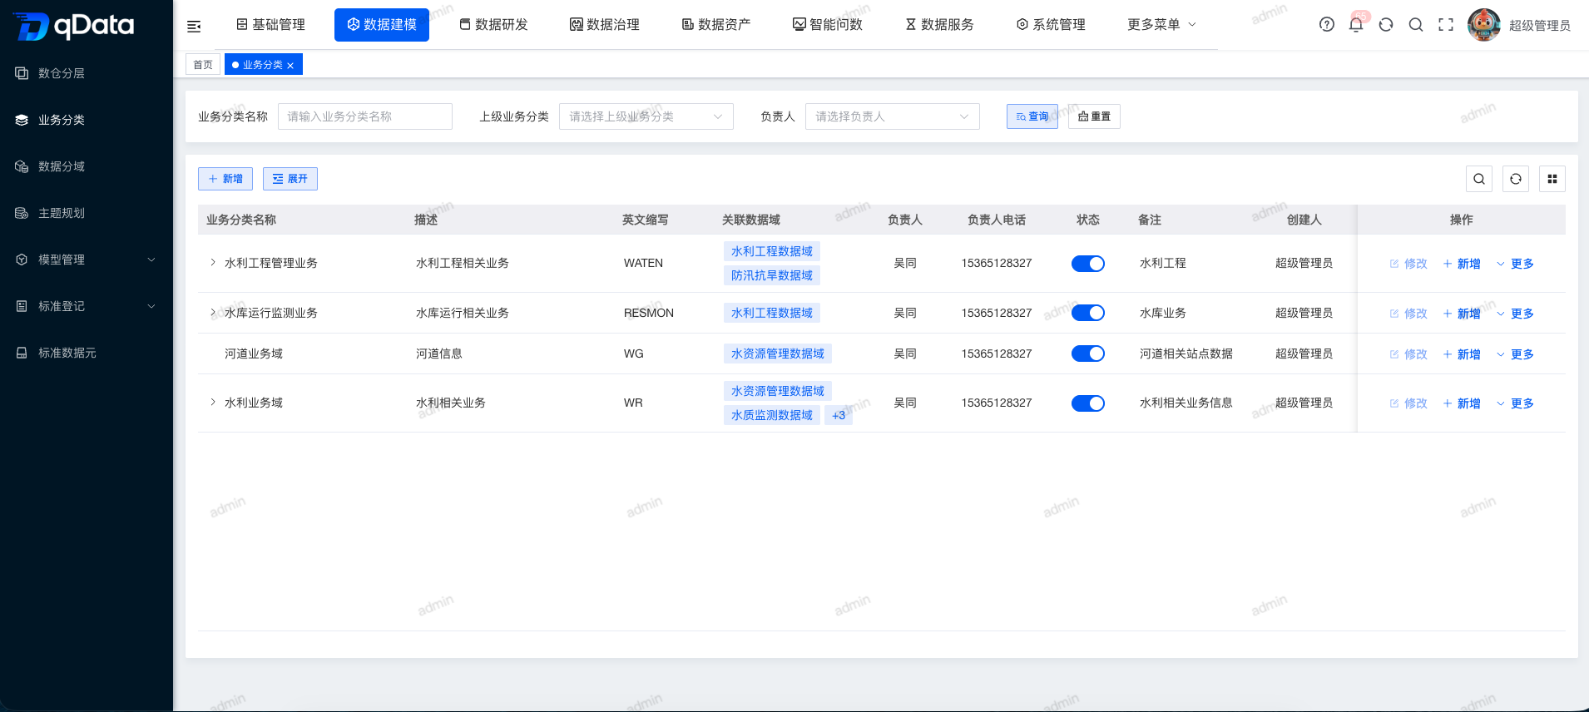Click 超级管理员 username in header
This screenshot has width=1589, height=712.
pyautogui.click(x=1540, y=26)
